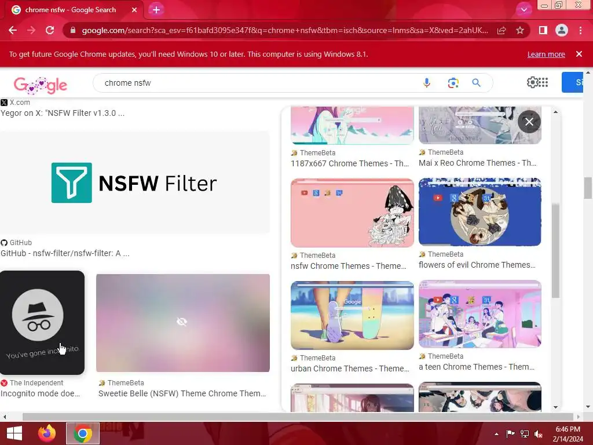Open the Learn more link
This screenshot has height=445, width=593.
click(x=546, y=54)
